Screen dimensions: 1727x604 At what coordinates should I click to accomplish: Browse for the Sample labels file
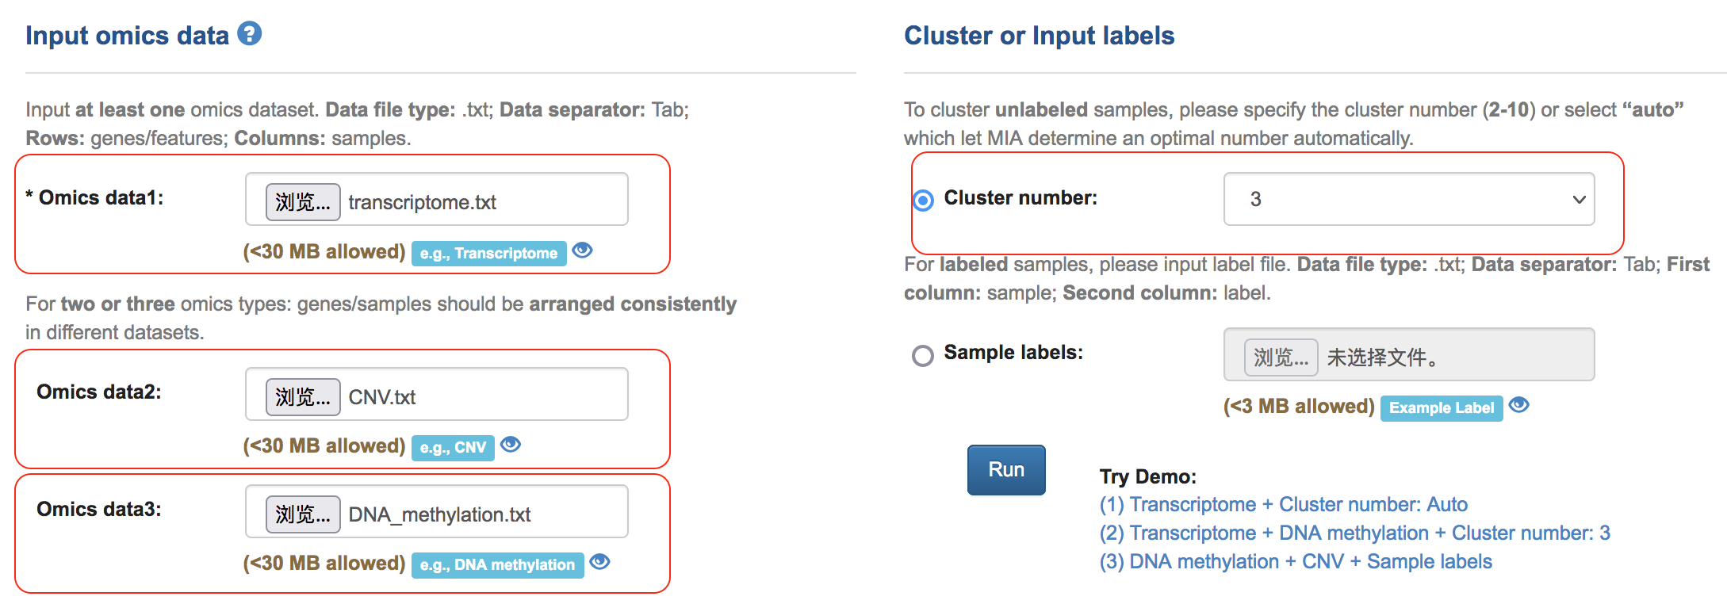[1281, 357]
